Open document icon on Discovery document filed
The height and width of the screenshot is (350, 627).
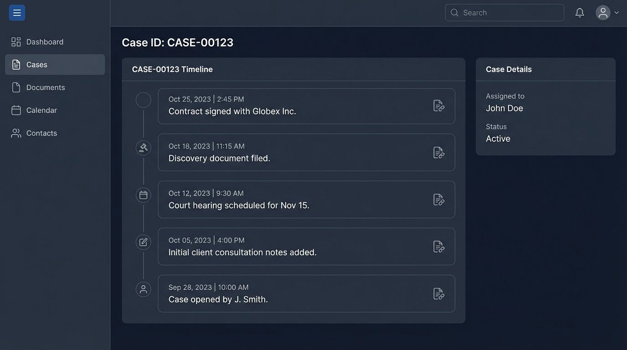(x=438, y=153)
